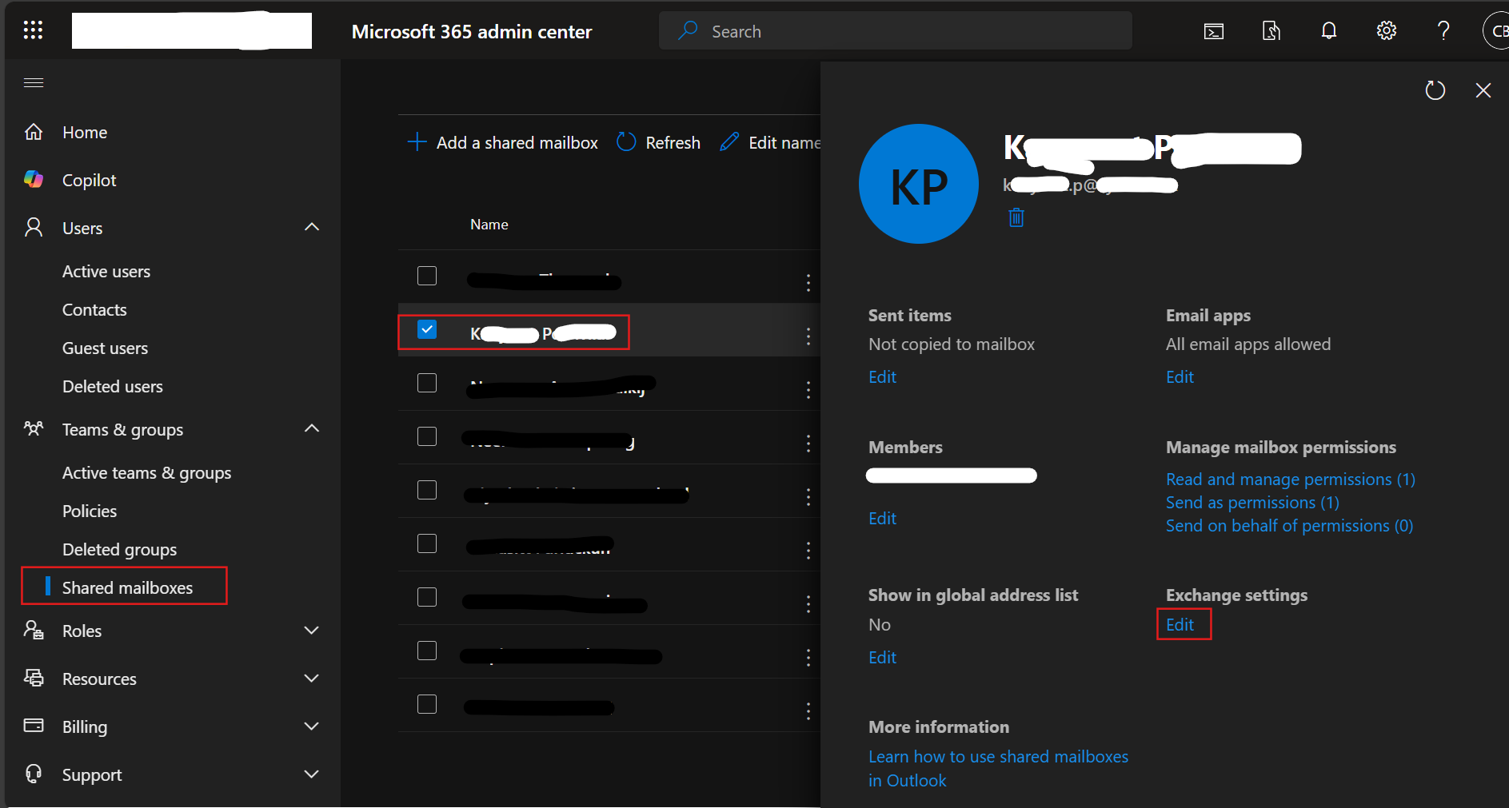1509x808 pixels.
Task: Go to Contacts
Action: pos(94,310)
